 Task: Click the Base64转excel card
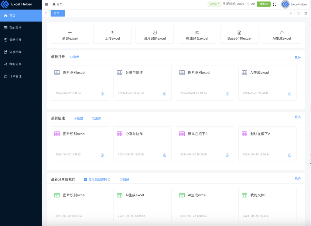tap(239, 35)
